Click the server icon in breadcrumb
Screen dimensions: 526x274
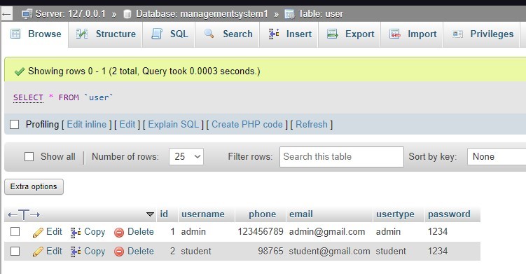coord(27,14)
